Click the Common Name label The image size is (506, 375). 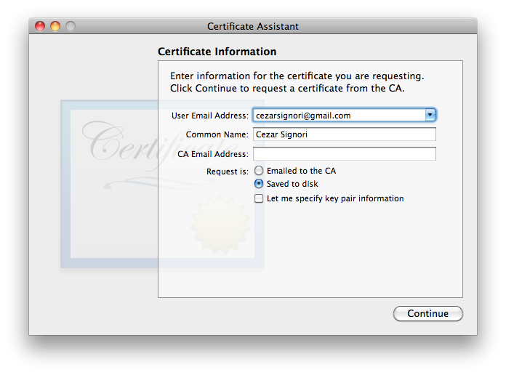(x=217, y=134)
